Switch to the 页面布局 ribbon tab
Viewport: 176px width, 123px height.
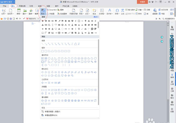22,6
